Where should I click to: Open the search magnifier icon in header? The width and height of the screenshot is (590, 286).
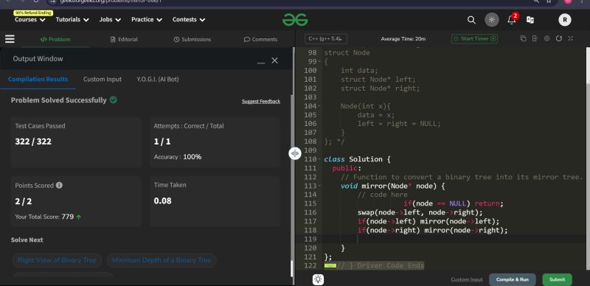[x=471, y=20]
